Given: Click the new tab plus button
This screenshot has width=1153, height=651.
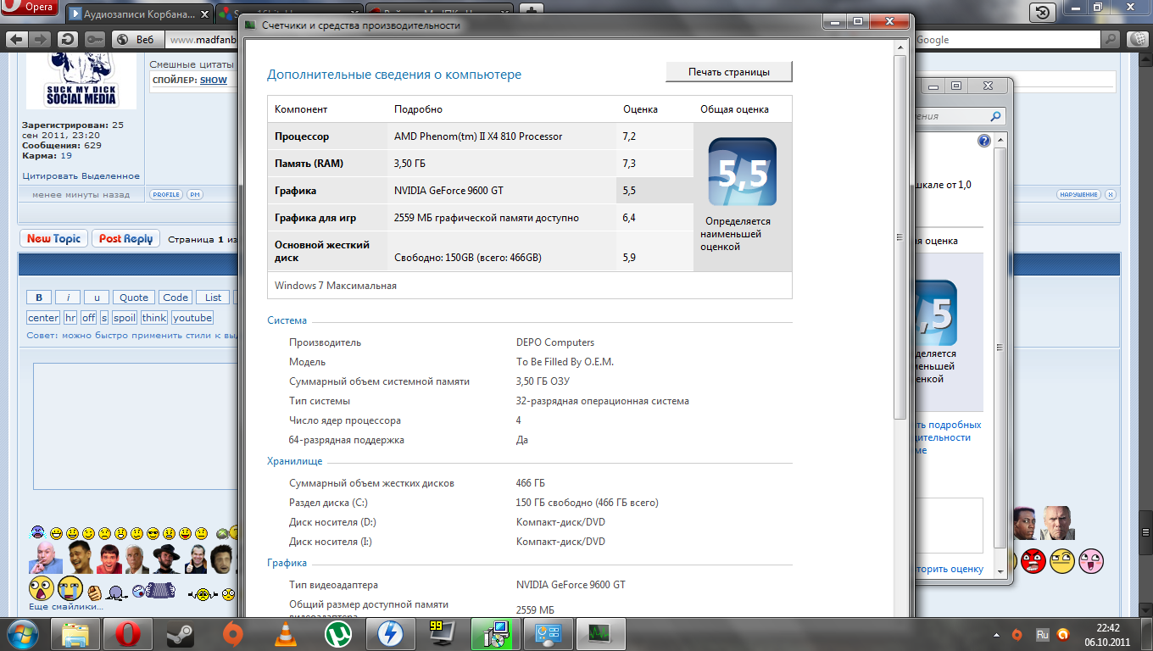Looking at the screenshot, I should 531,12.
